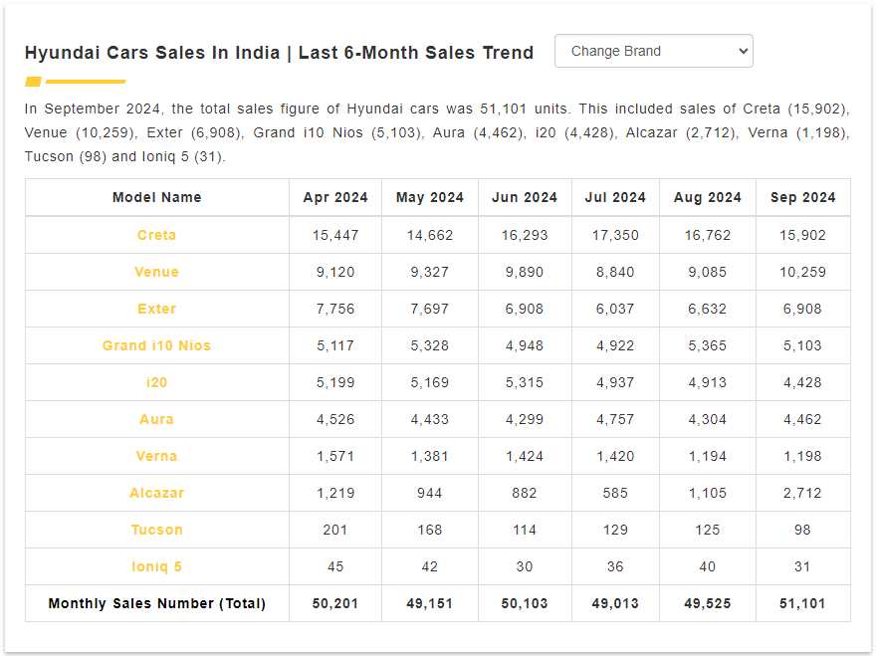
Task: Open the Exter model link
Action: click(157, 309)
